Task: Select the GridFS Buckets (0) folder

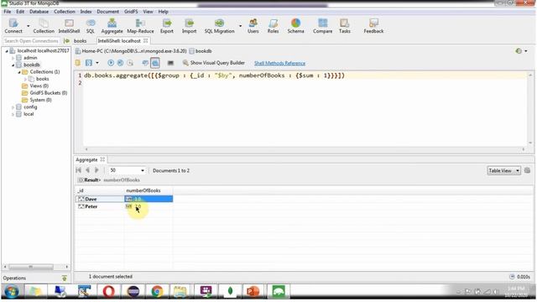Action: pos(49,93)
